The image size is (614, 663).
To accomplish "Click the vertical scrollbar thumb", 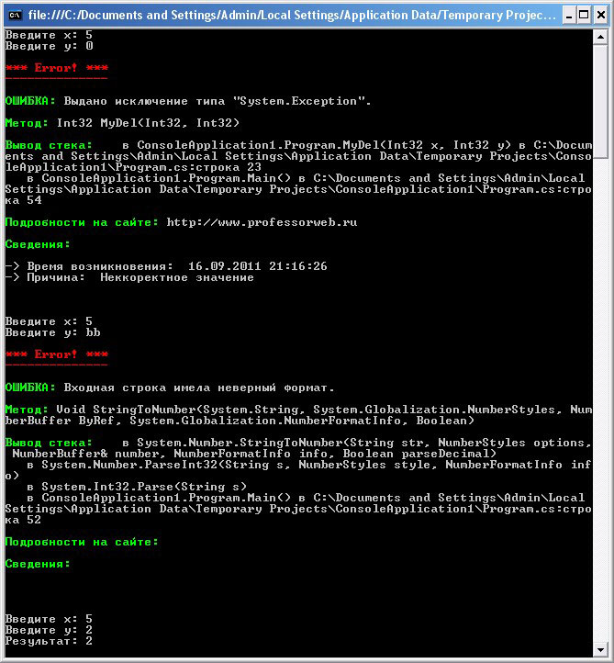I will point(600,101).
